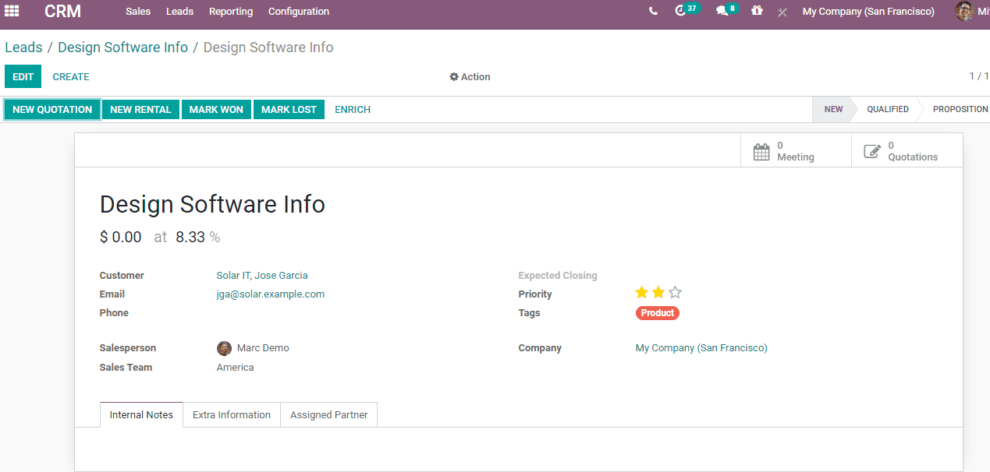Switch to Internal Notes tab
The width and height of the screenshot is (990, 472).
pos(141,415)
